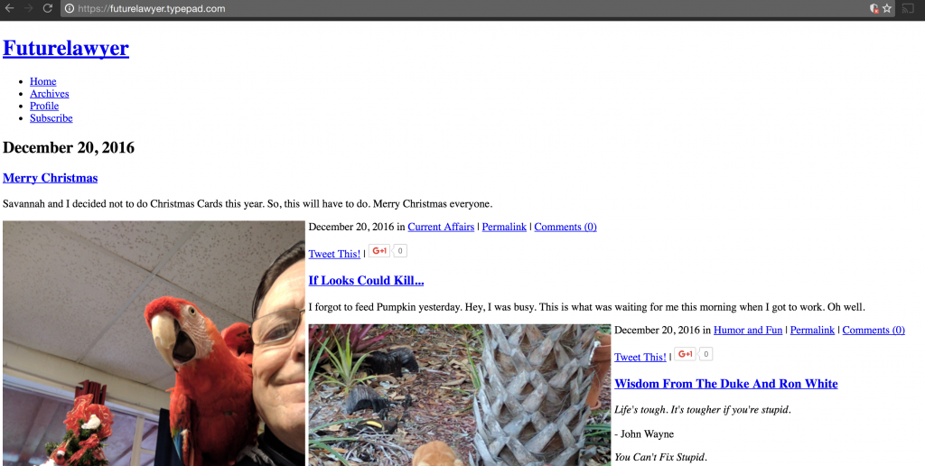Open the Current Affairs category link
The image size is (925, 466).
(x=441, y=227)
